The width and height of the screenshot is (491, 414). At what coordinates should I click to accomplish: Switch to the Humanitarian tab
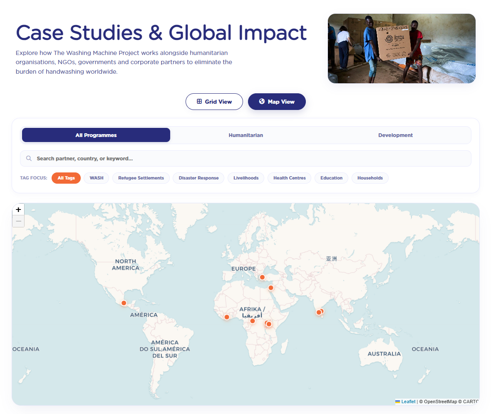246,135
